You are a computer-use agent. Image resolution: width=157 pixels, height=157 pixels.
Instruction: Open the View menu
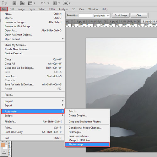(x=82, y=9)
